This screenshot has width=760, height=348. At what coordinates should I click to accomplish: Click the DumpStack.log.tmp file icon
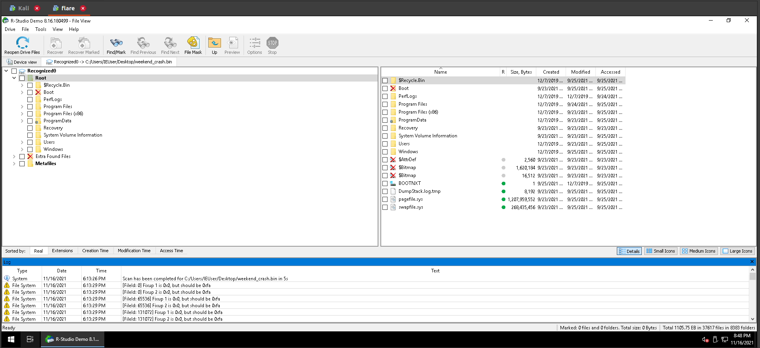coord(393,191)
